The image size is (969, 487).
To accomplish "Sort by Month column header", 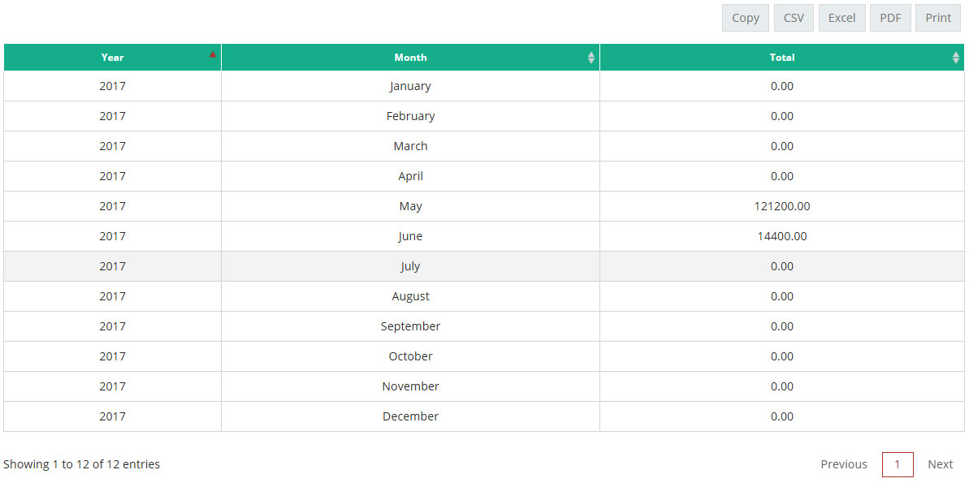I will [x=410, y=58].
